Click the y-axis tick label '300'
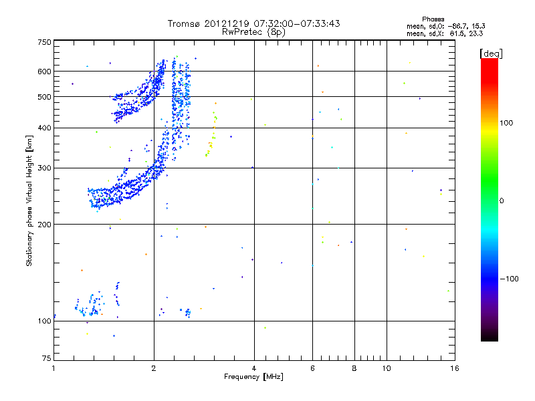Viewport: 535px width, 401px height. pos(44,168)
